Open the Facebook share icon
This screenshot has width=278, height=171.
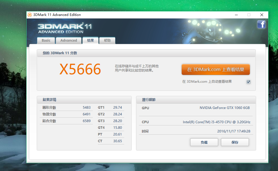pyautogui.click(x=261, y=25)
